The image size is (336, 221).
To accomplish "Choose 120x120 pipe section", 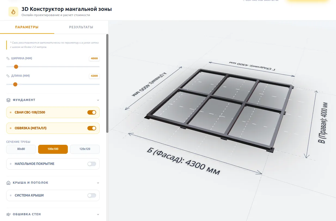I will (85, 149).
